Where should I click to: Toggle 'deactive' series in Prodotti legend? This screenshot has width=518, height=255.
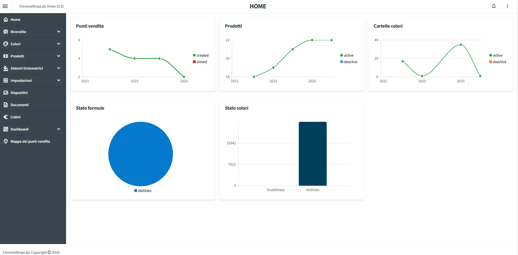pyautogui.click(x=349, y=62)
